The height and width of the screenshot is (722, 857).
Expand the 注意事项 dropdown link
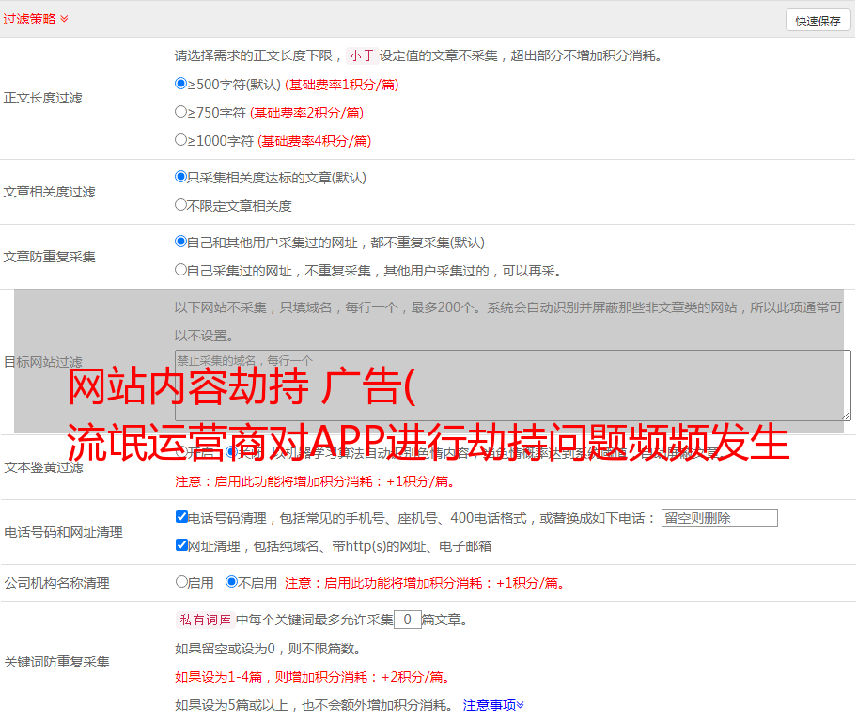(493, 705)
